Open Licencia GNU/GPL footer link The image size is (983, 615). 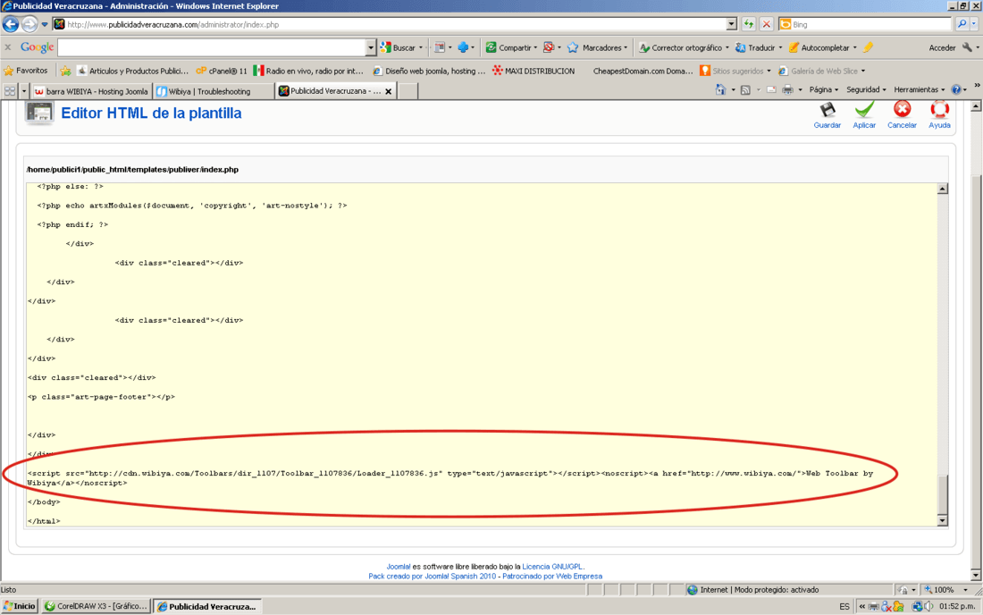[x=552, y=567]
